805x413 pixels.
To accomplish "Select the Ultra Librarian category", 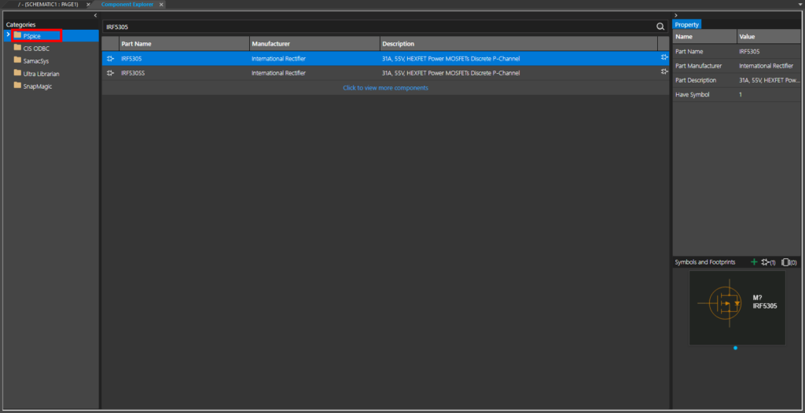I will (41, 73).
